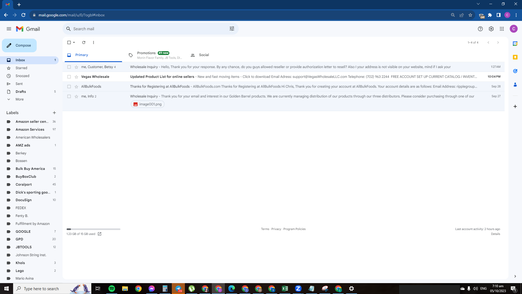Open select dropdown arrow next to select-all checkbox
Image resolution: width=522 pixels, height=294 pixels.
pyautogui.click(x=74, y=42)
